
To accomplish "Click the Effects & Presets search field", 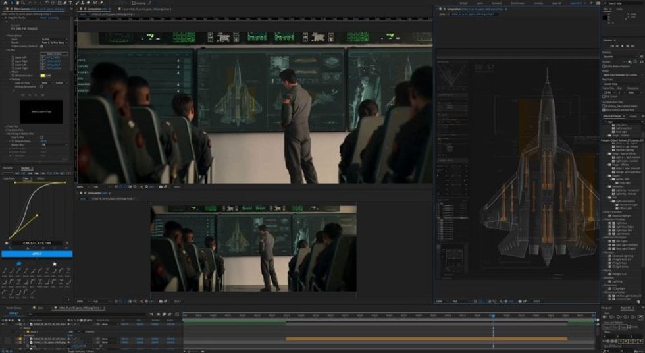I will (x=623, y=122).
